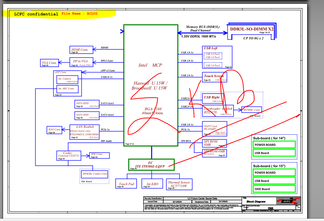Select the SD/MMC Conn. block
This screenshot has height=221, width=324.
(x=252, y=110)
